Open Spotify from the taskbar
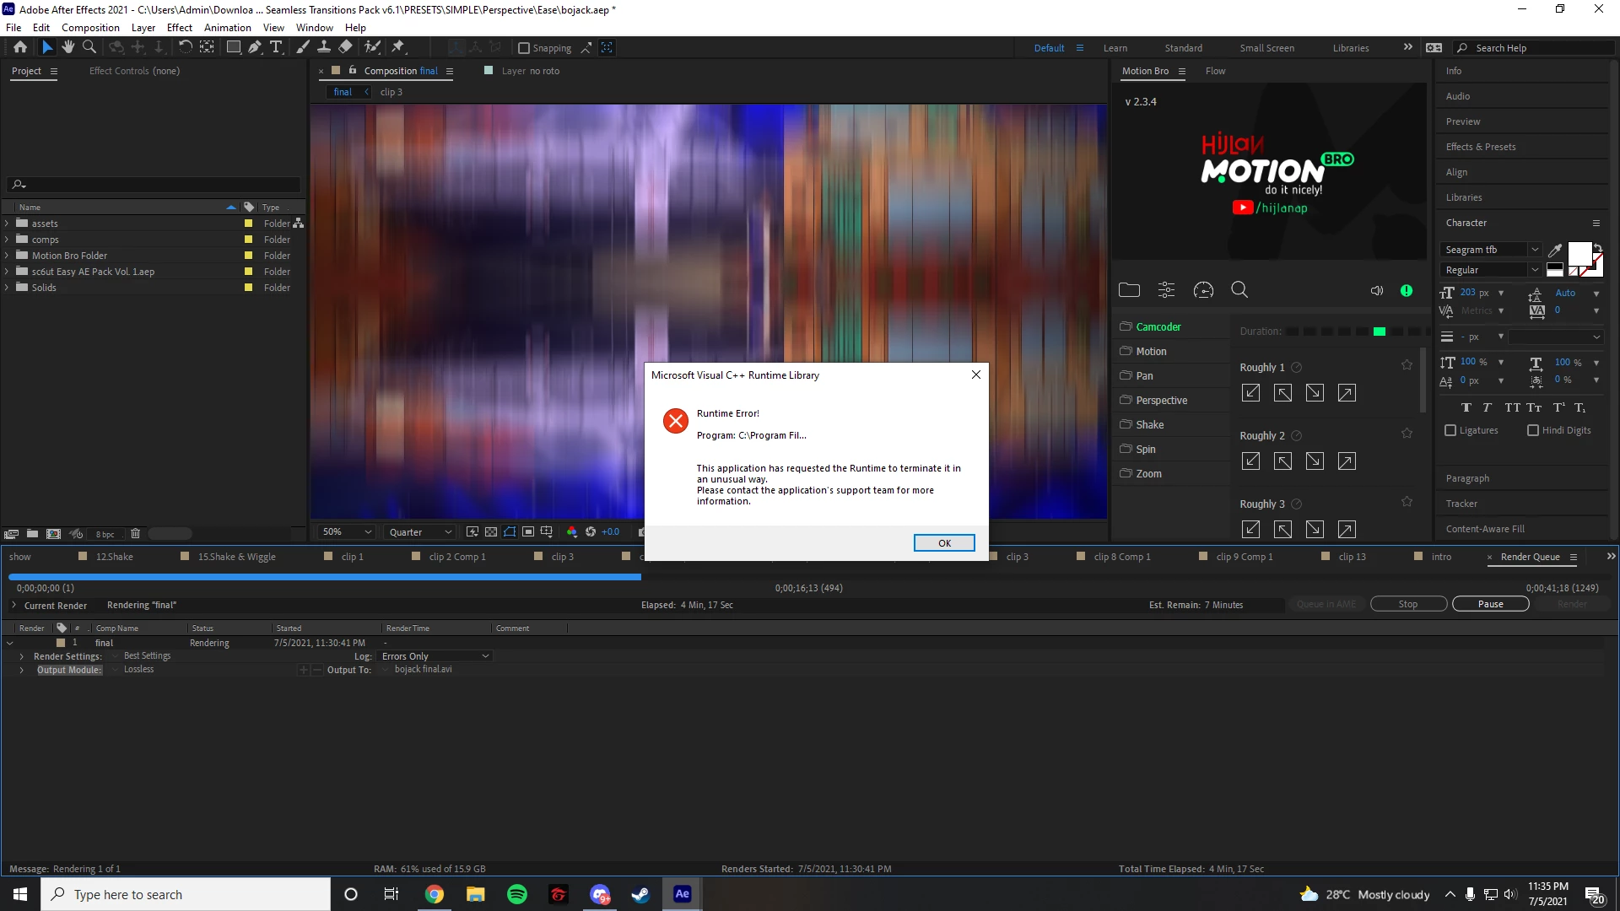This screenshot has height=911, width=1620. tap(517, 894)
